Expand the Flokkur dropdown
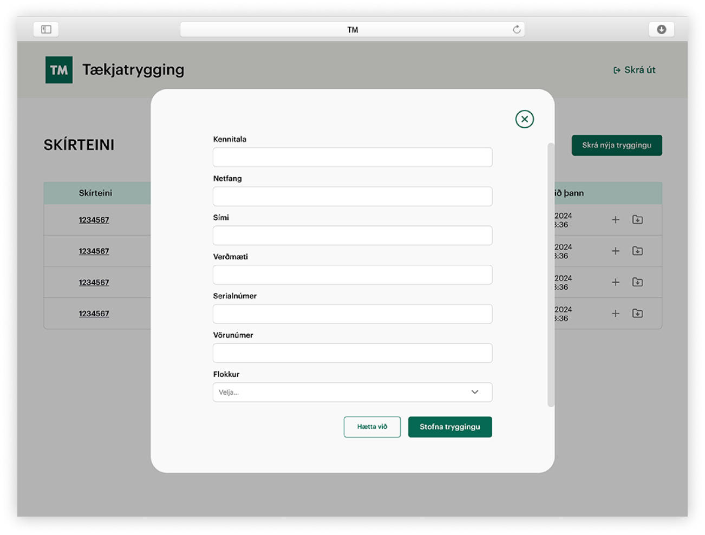 (352, 392)
